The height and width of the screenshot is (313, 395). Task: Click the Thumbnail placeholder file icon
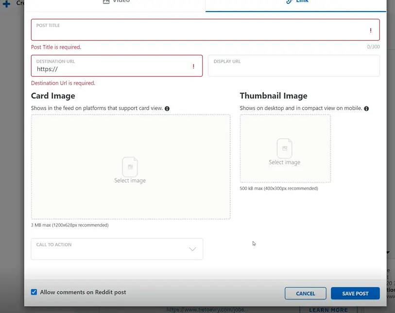pyautogui.click(x=285, y=148)
